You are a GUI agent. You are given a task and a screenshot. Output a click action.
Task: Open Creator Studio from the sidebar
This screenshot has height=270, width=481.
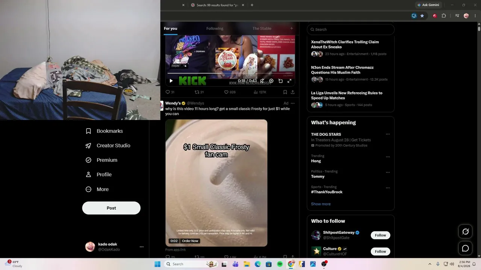click(x=108, y=145)
